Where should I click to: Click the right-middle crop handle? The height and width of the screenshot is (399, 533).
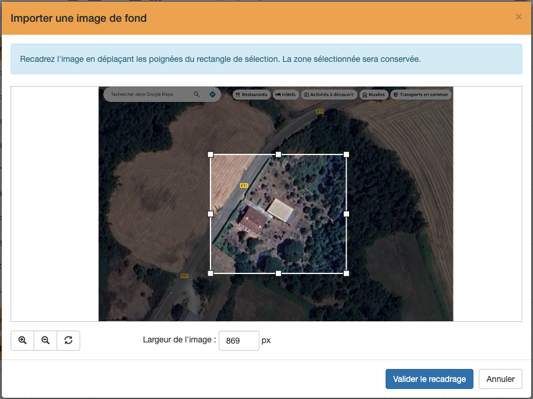pos(346,214)
